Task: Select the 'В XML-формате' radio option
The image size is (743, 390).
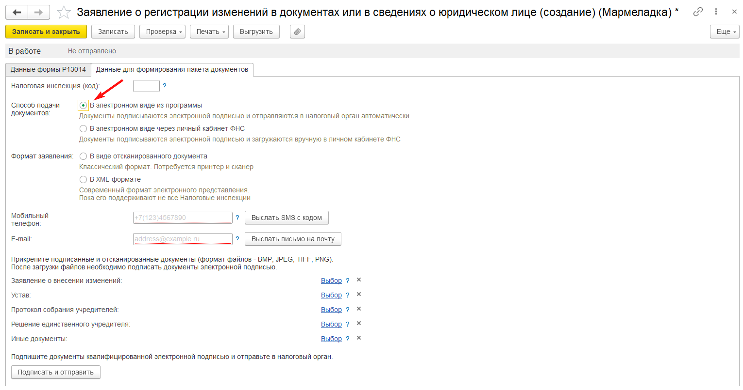Action: 84,180
